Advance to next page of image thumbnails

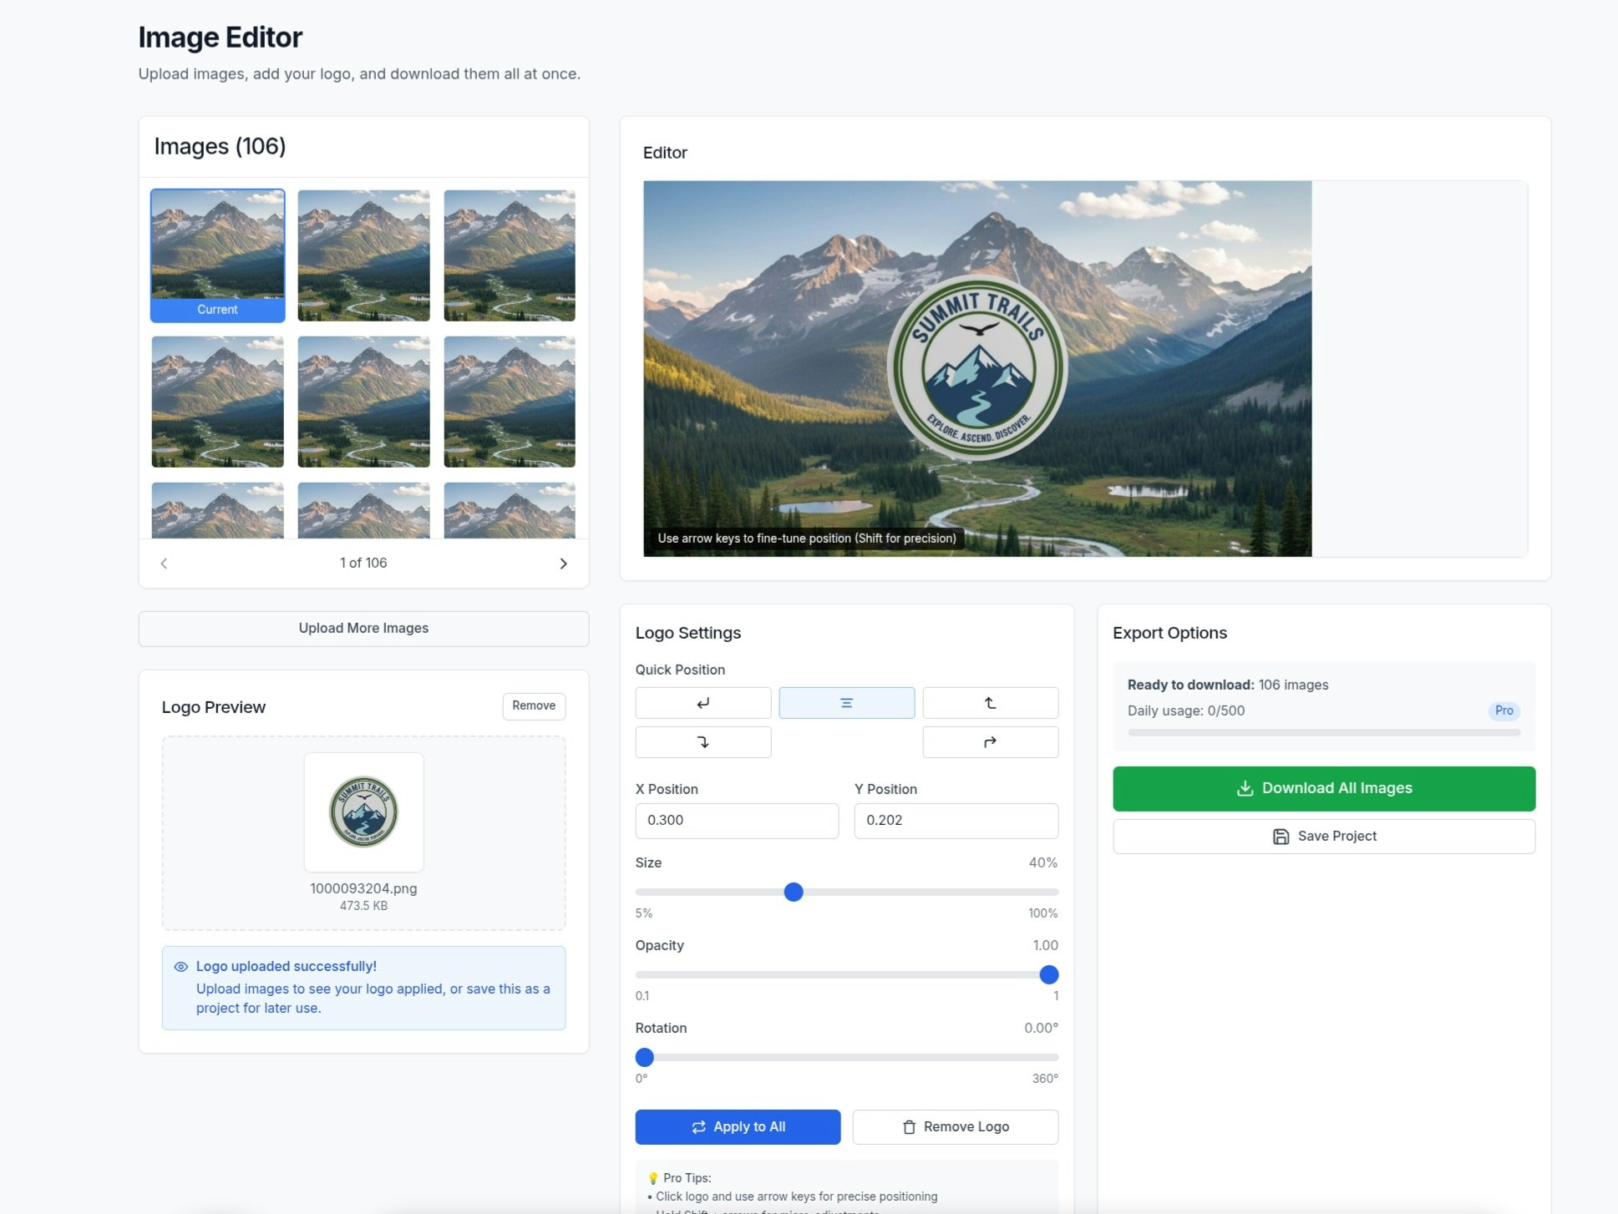click(x=564, y=563)
